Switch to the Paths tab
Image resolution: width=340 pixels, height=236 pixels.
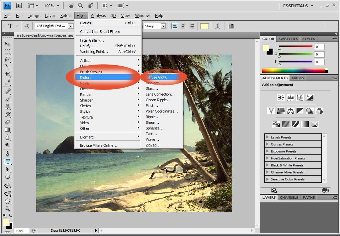(309, 197)
